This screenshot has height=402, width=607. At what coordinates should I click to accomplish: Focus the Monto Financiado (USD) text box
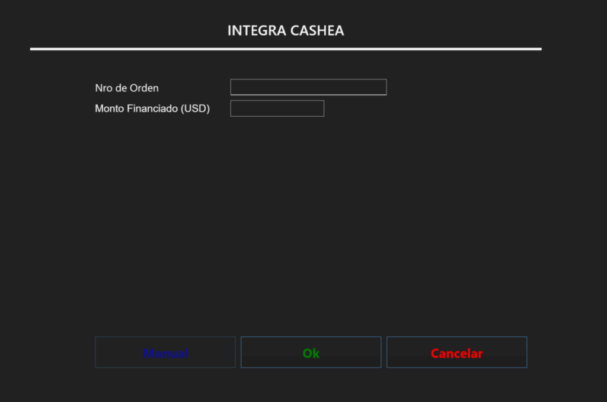pos(277,109)
